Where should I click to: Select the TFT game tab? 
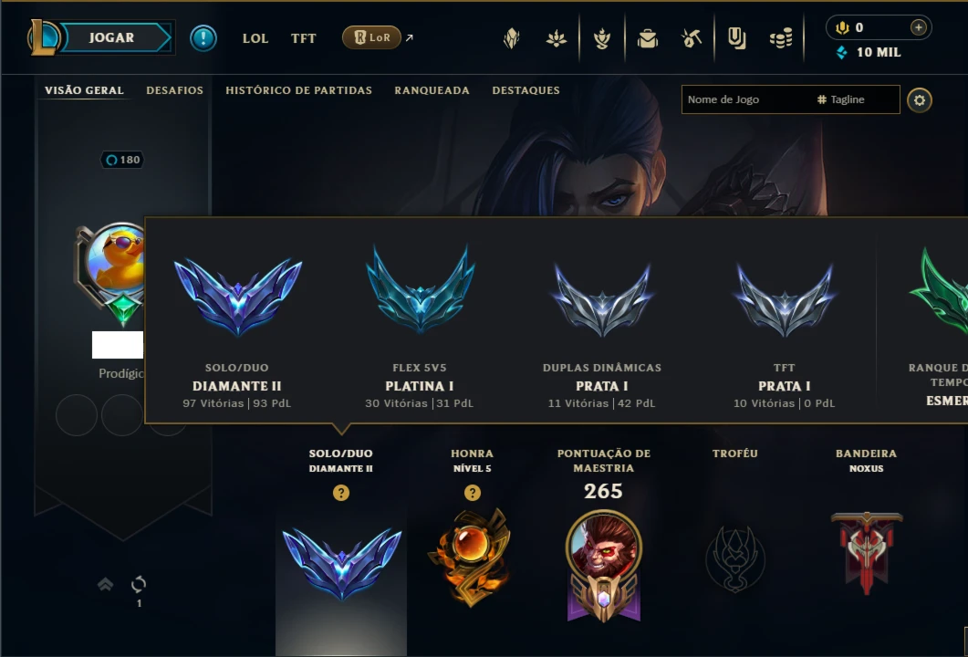(x=303, y=38)
